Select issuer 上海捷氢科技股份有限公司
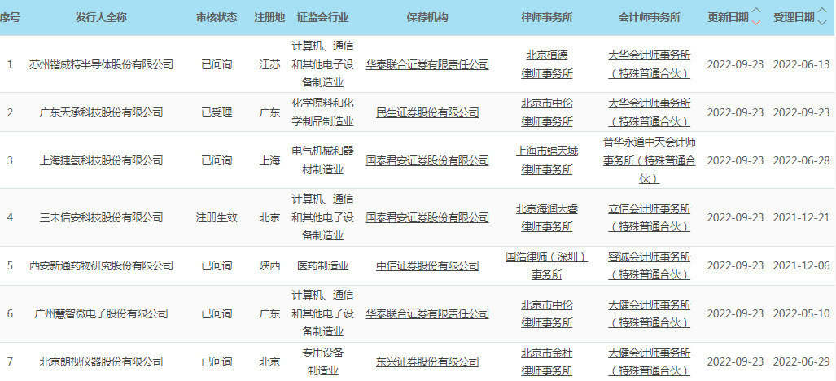836x381 pixels. tap(101, 160)
